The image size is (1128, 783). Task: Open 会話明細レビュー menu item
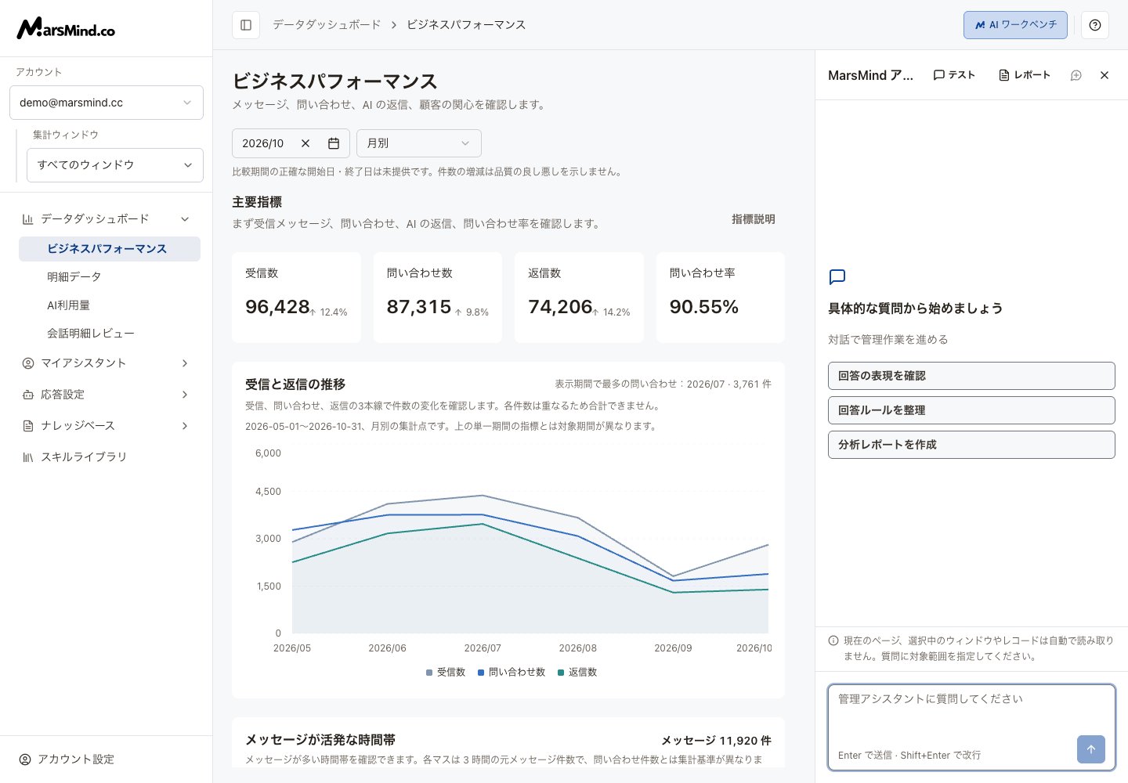pos(110,334)
